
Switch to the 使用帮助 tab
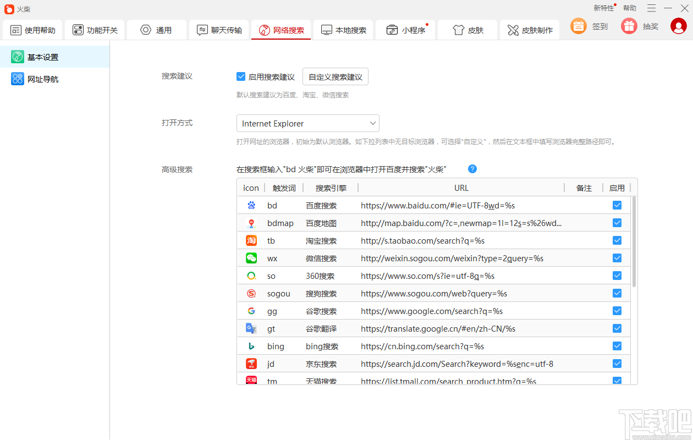(x=34, y=30)
